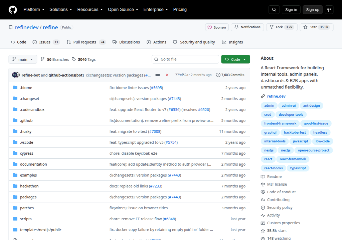Viewport: 342px width, 240px height.
Task: Go to the GitHub homepage via the logo
Action: pos(13,10)
